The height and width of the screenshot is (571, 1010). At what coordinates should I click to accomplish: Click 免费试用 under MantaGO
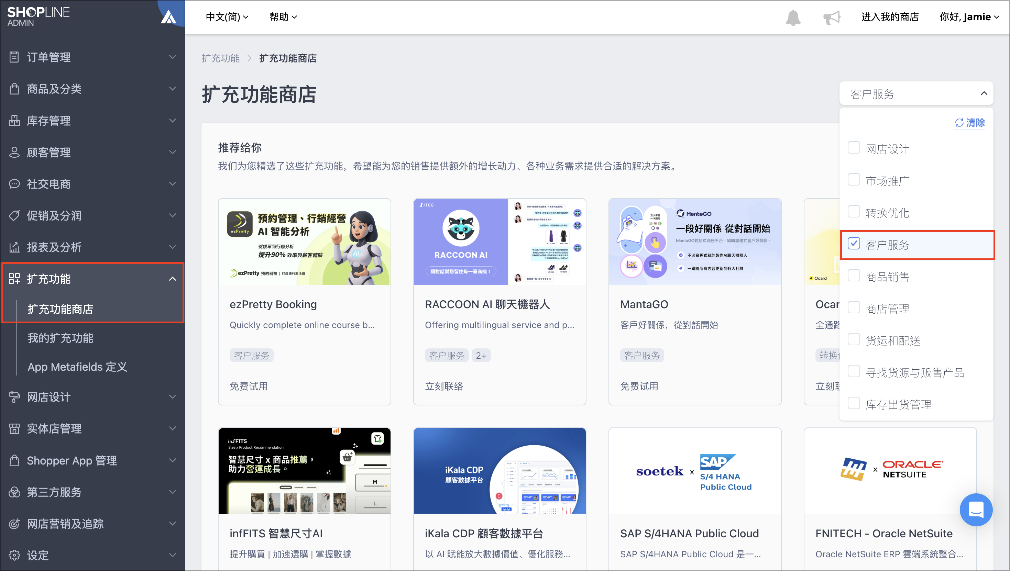tap(639, 386)
